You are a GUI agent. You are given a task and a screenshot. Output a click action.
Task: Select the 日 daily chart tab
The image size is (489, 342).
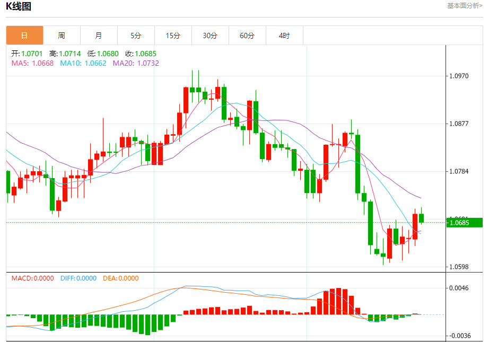pos(24,36)
